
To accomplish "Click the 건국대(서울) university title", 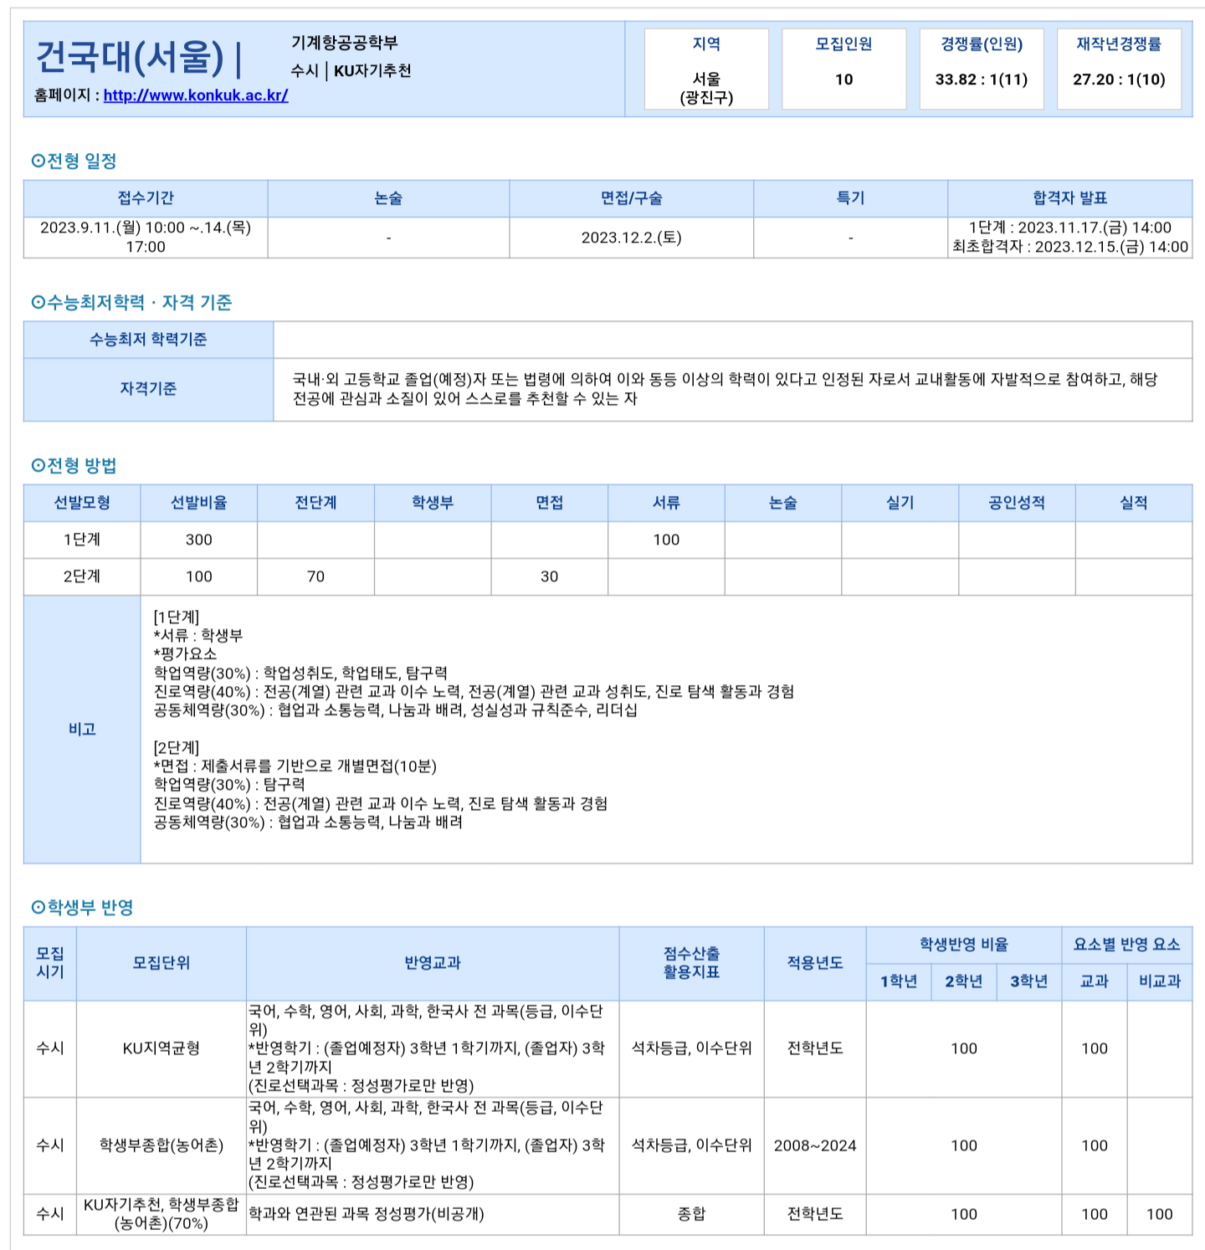I will (130, 57).
